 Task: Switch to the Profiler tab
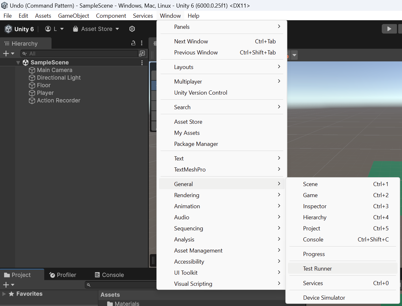pos(63,275)
